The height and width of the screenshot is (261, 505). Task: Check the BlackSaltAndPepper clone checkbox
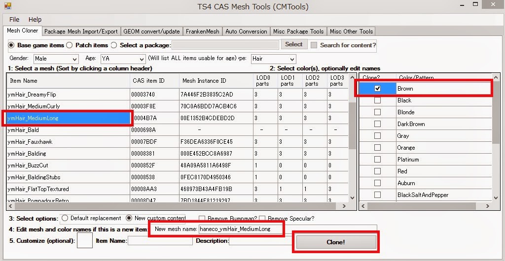click(377, 195)
